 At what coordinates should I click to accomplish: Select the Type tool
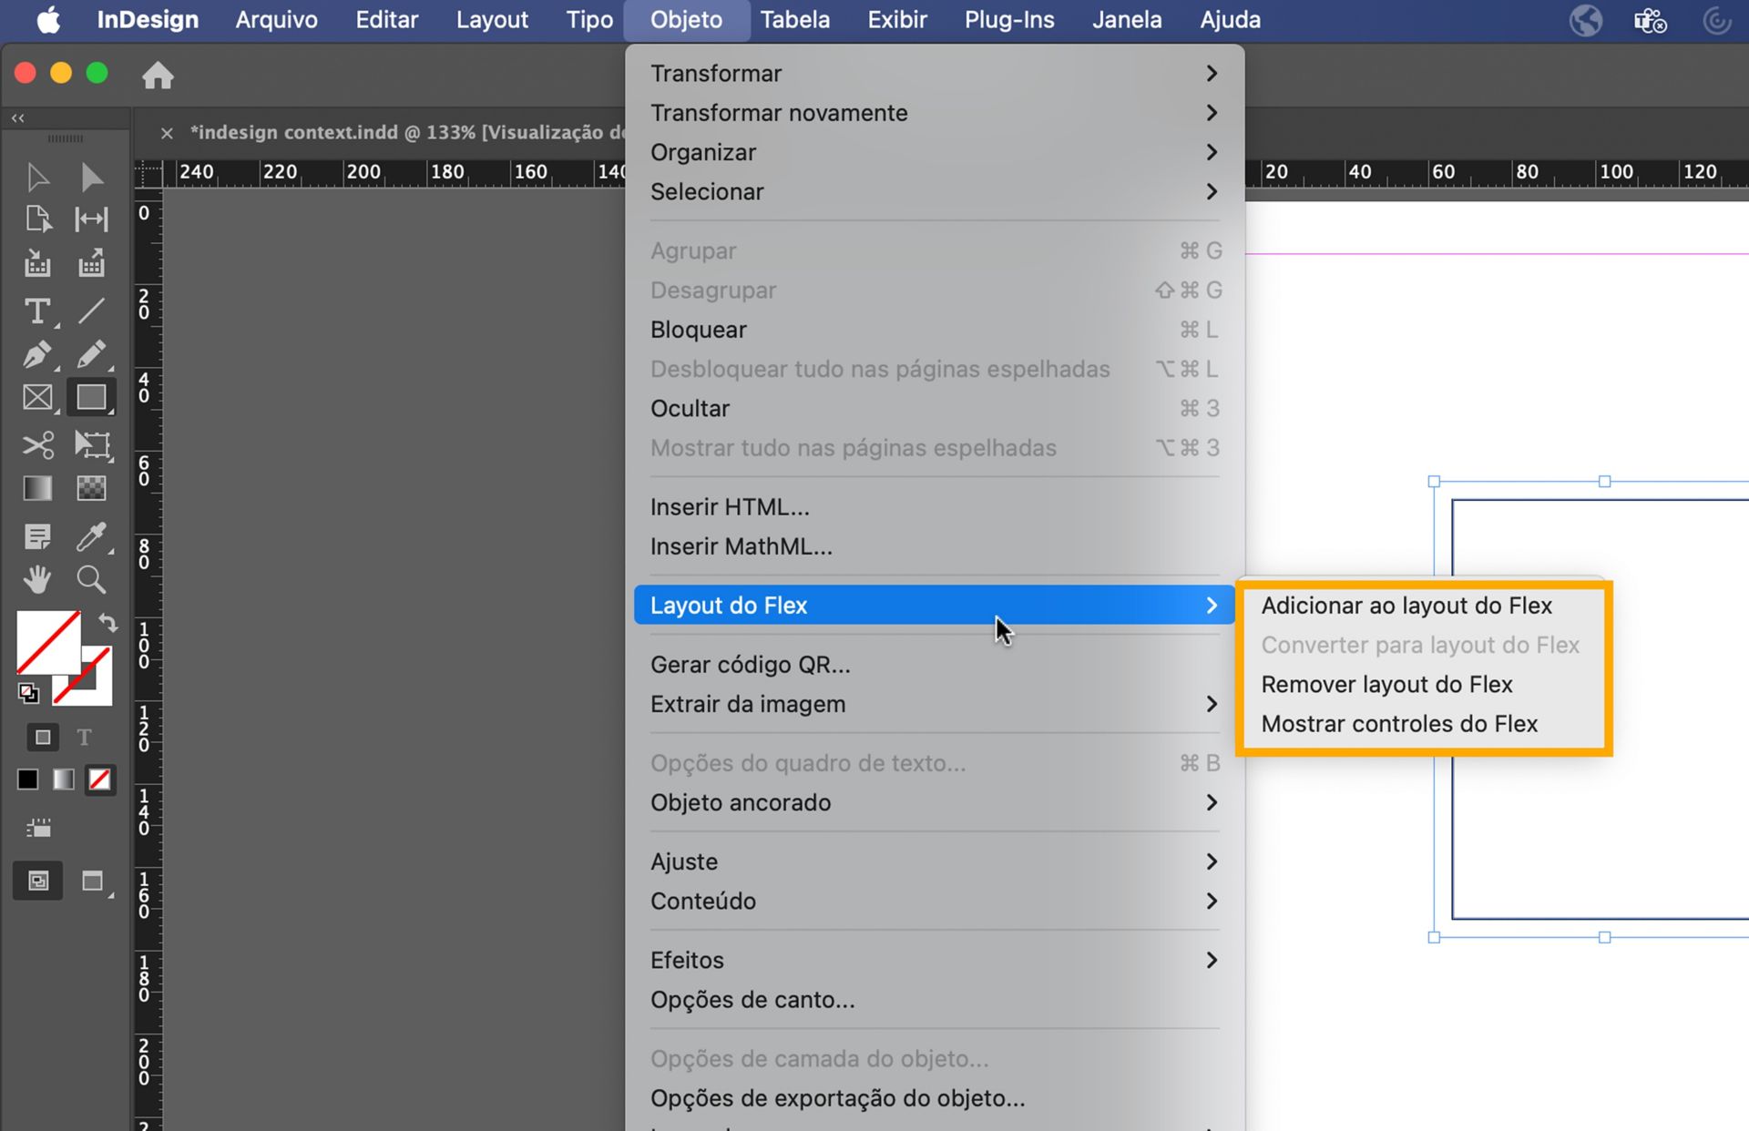pos(37,311)
